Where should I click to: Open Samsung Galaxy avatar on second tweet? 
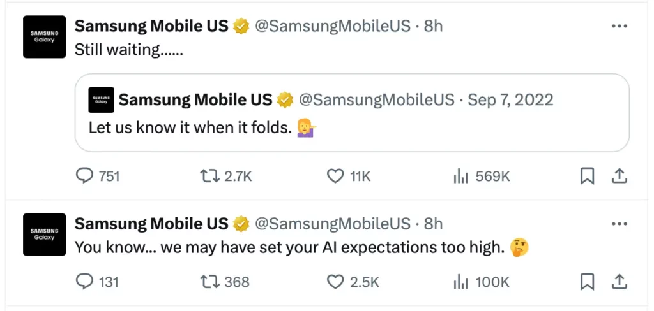click(44, 235)
